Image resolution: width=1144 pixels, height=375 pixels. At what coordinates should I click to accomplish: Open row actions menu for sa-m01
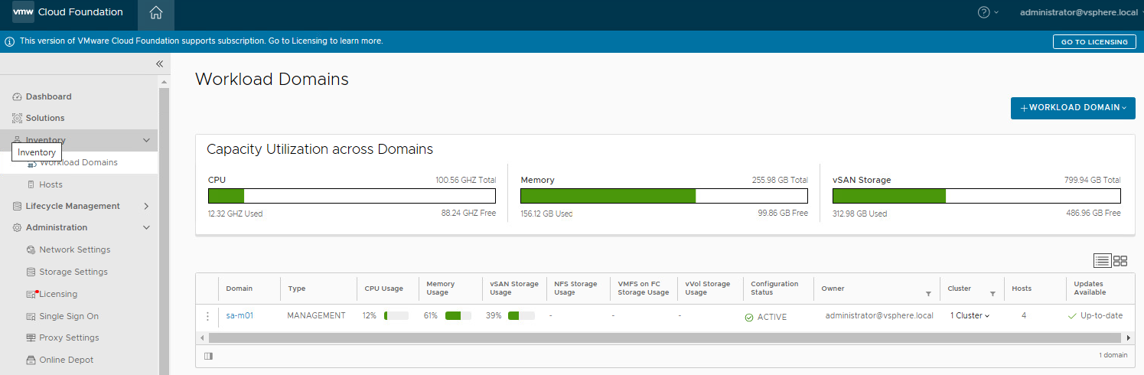(x=207, y=316)
